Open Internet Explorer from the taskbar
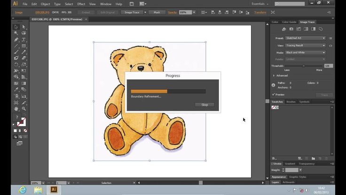This screenshot has width=346, height=195. point(22,189)
